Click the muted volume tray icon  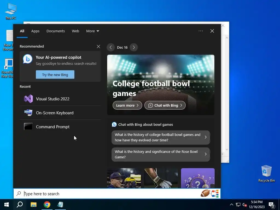pos(245,205)
